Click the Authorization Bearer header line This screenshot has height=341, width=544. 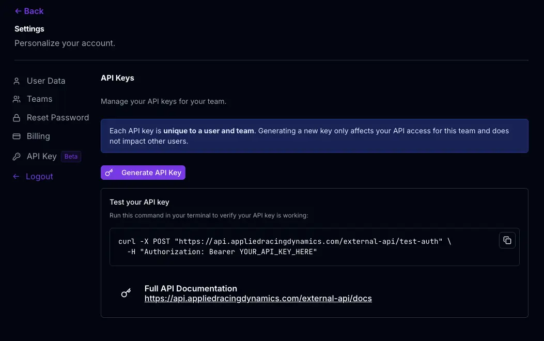222,252
